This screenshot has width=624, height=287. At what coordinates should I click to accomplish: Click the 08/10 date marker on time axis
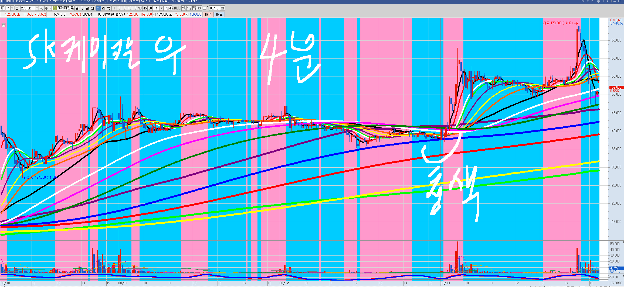point(5,283)
